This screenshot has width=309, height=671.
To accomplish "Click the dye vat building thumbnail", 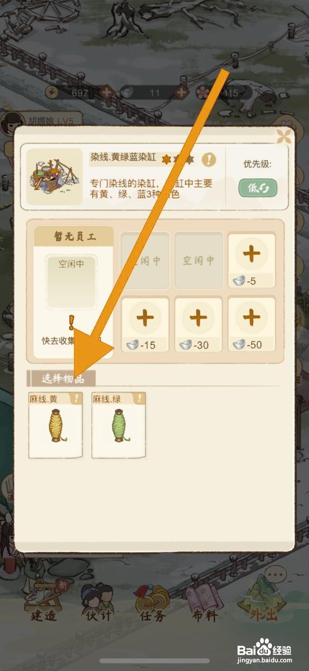I will coord(54,177).
